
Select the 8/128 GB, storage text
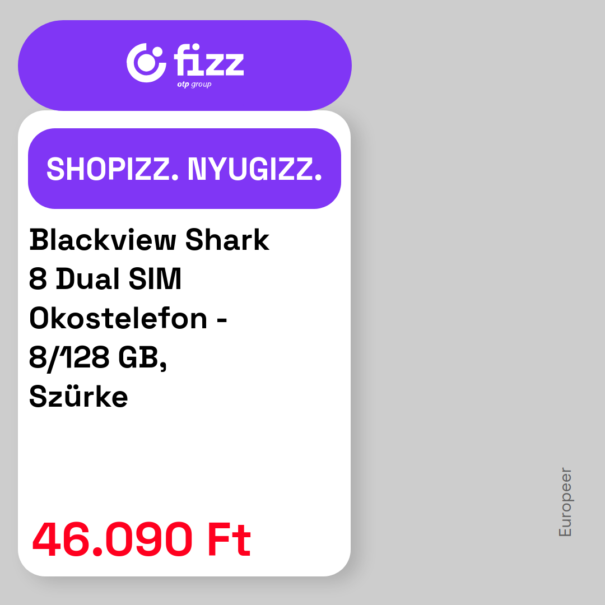98,358
